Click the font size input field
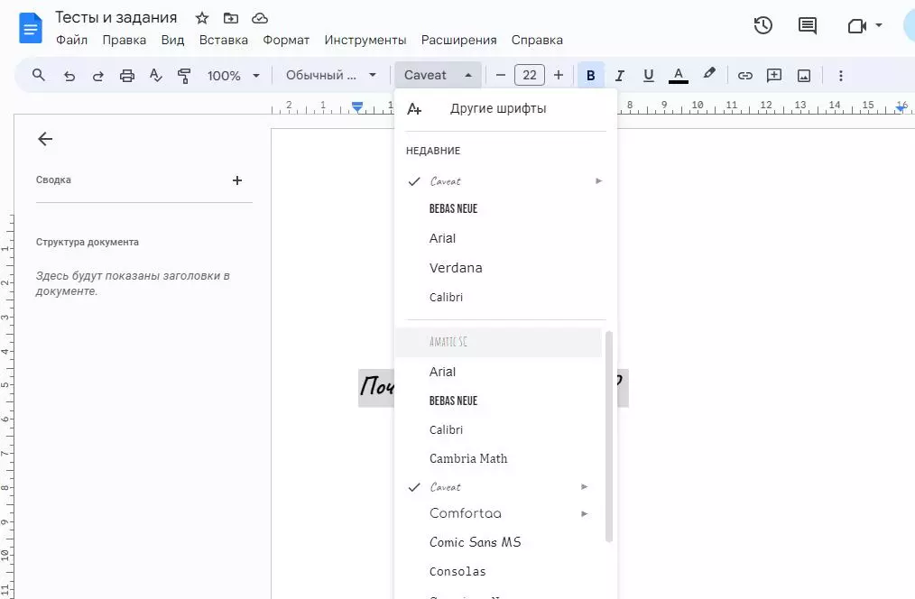 click(529, 76)
